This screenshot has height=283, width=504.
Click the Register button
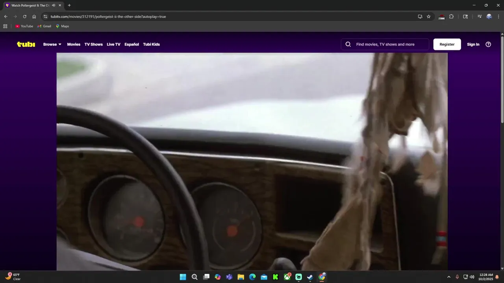[x=447, y=44]
